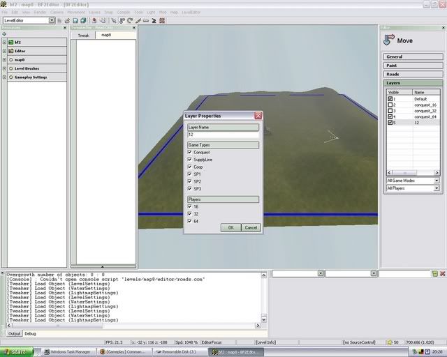The height and width of the screenshot is (357, 447).
Task: Toggle the SupplyLine game type checkbox
Action: coord(189,160)
